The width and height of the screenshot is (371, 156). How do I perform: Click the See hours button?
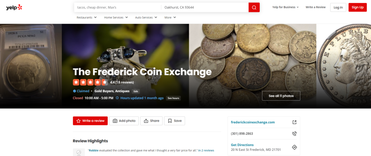click(173, 98)
